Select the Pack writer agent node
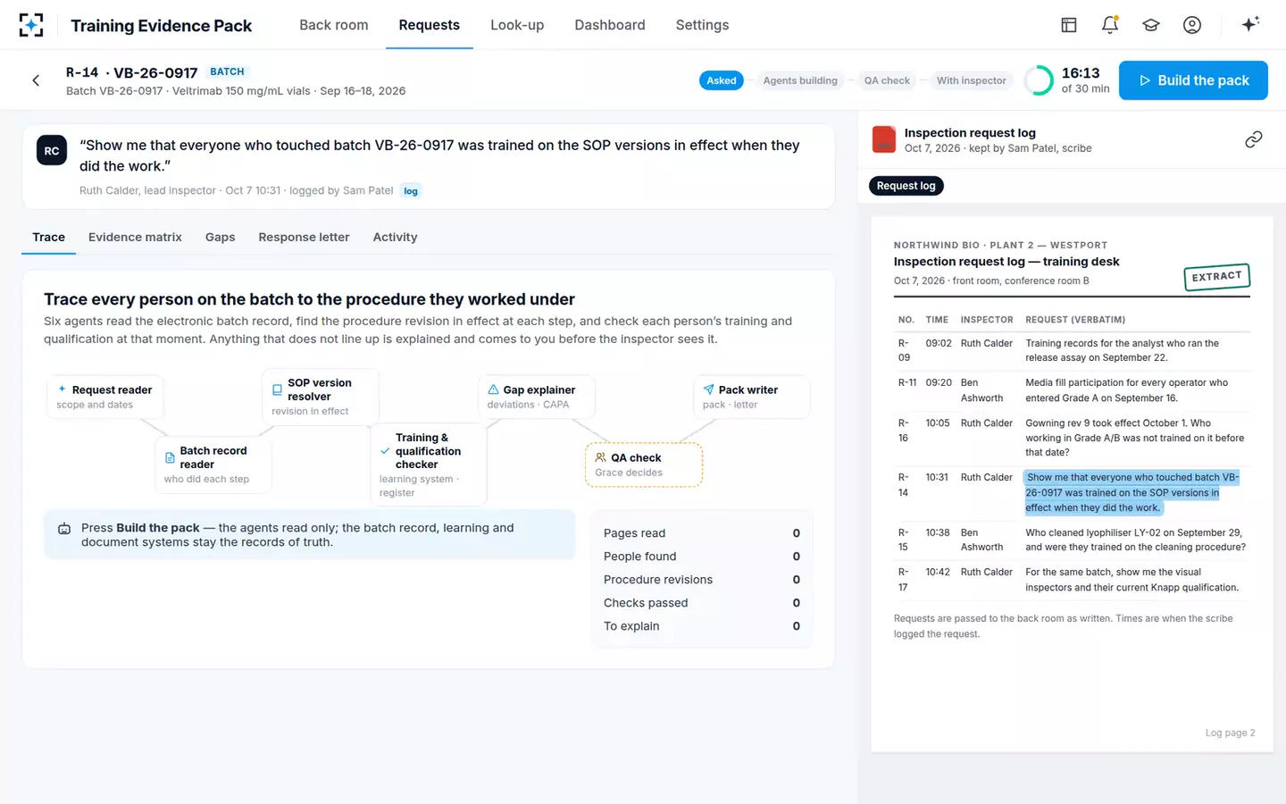This screenshot has height=804, width=1286. [x=752, y=397]
